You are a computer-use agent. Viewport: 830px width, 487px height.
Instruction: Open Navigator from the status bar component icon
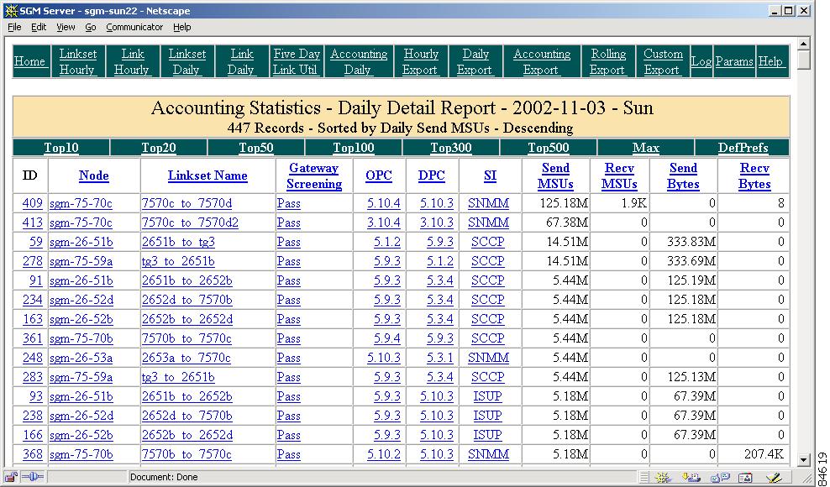click(662, 478)
